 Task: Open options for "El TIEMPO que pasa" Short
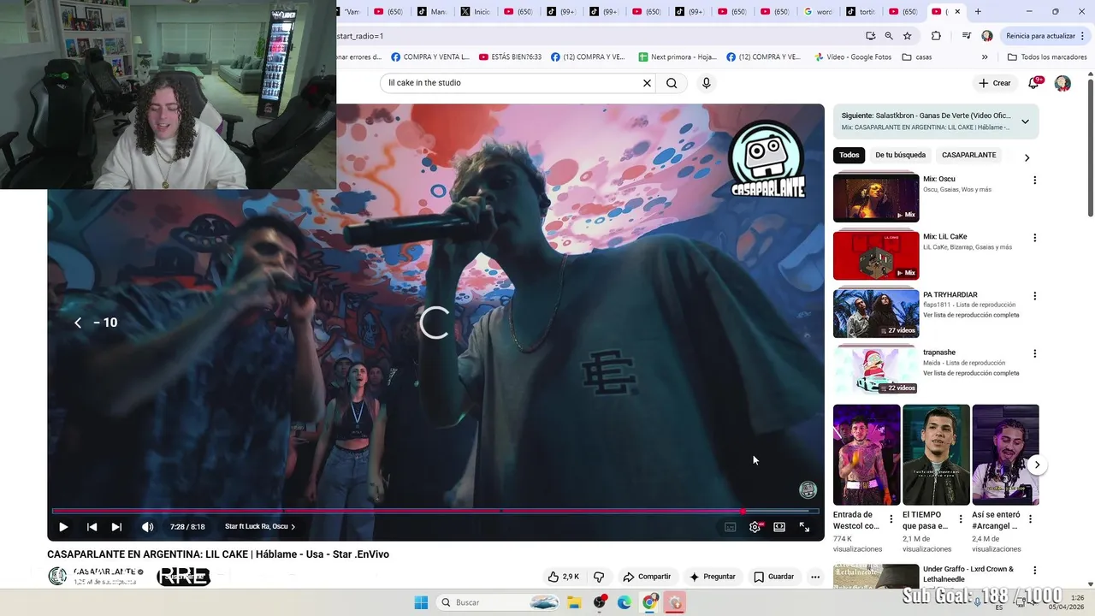point(961,519)
